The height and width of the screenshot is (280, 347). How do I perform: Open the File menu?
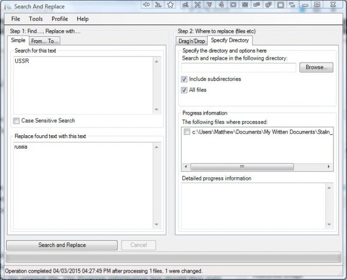16,19
